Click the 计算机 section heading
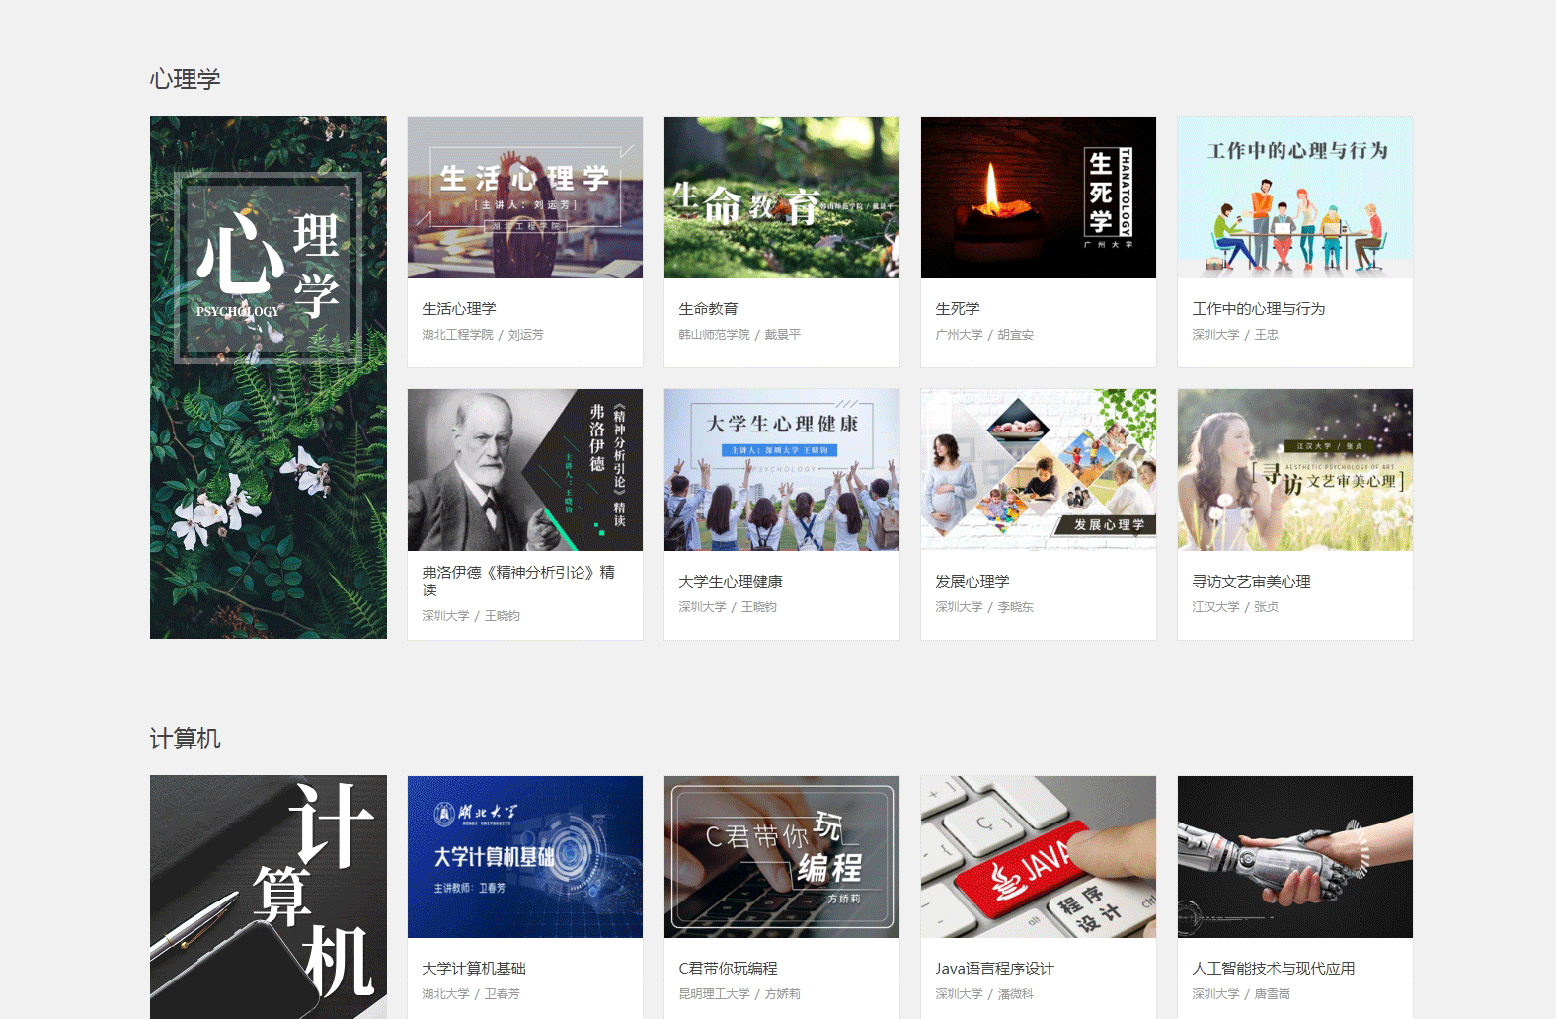This screenshot has height=1019, width=1556. (x=186, y=739)
